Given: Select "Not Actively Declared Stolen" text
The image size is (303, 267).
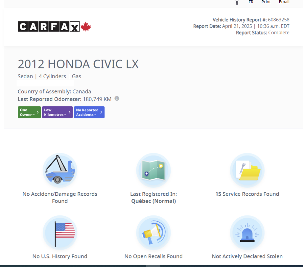Looking at the screenshot, I should click(247, 256).
